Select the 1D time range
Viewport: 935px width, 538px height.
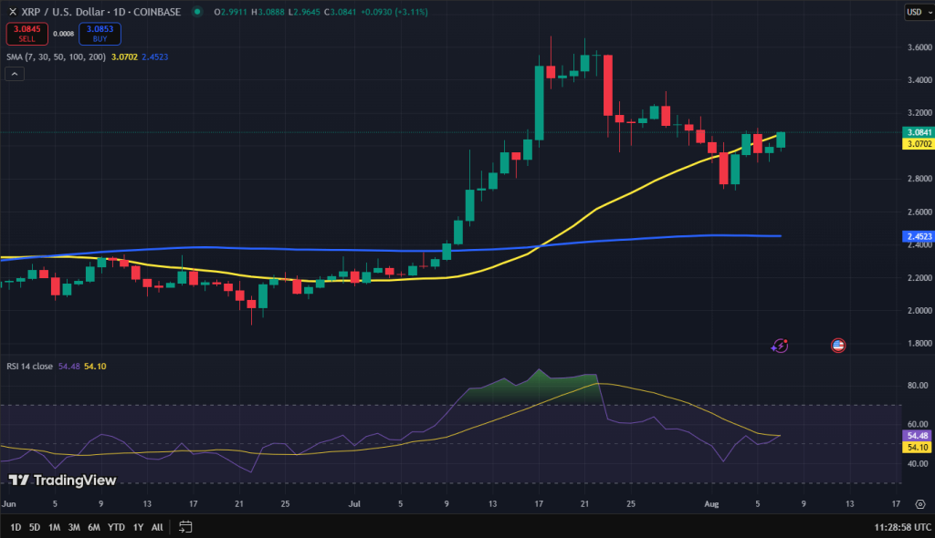16,527
